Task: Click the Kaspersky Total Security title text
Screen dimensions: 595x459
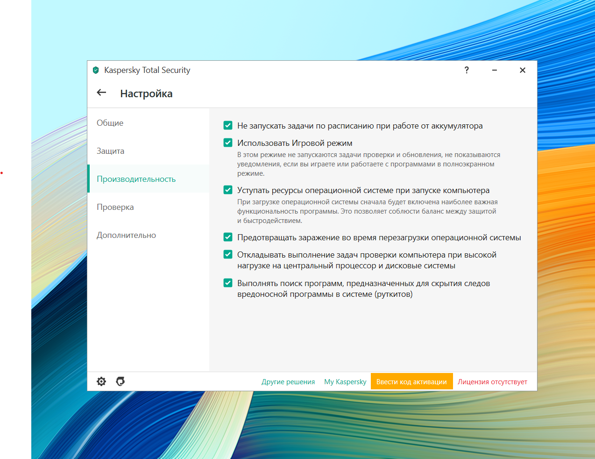Action: (x=147, y=70)
